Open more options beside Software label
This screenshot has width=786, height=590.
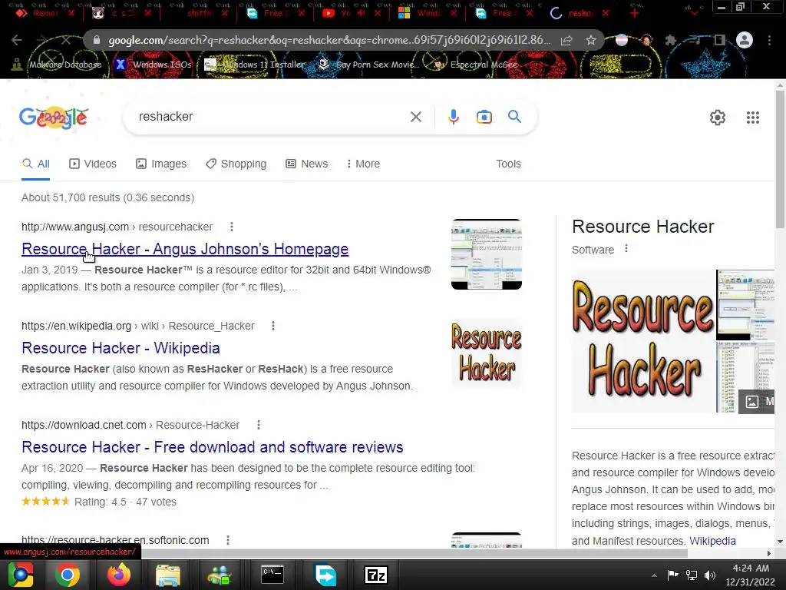[626, 248]
